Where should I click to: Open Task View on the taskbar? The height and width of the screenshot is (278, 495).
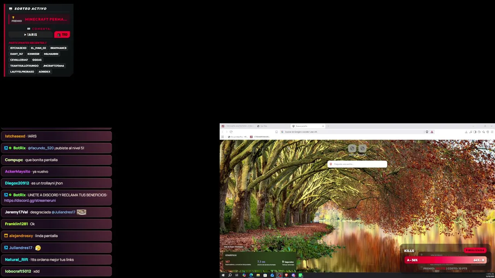pos(237,275)
